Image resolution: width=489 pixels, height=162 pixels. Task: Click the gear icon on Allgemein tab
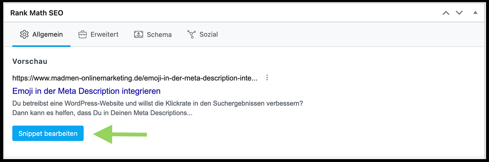(x=24, y=34)
